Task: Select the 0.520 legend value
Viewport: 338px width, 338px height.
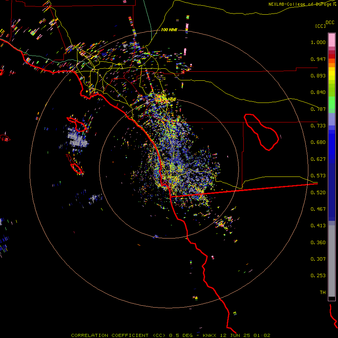Action: pos(318,193)
